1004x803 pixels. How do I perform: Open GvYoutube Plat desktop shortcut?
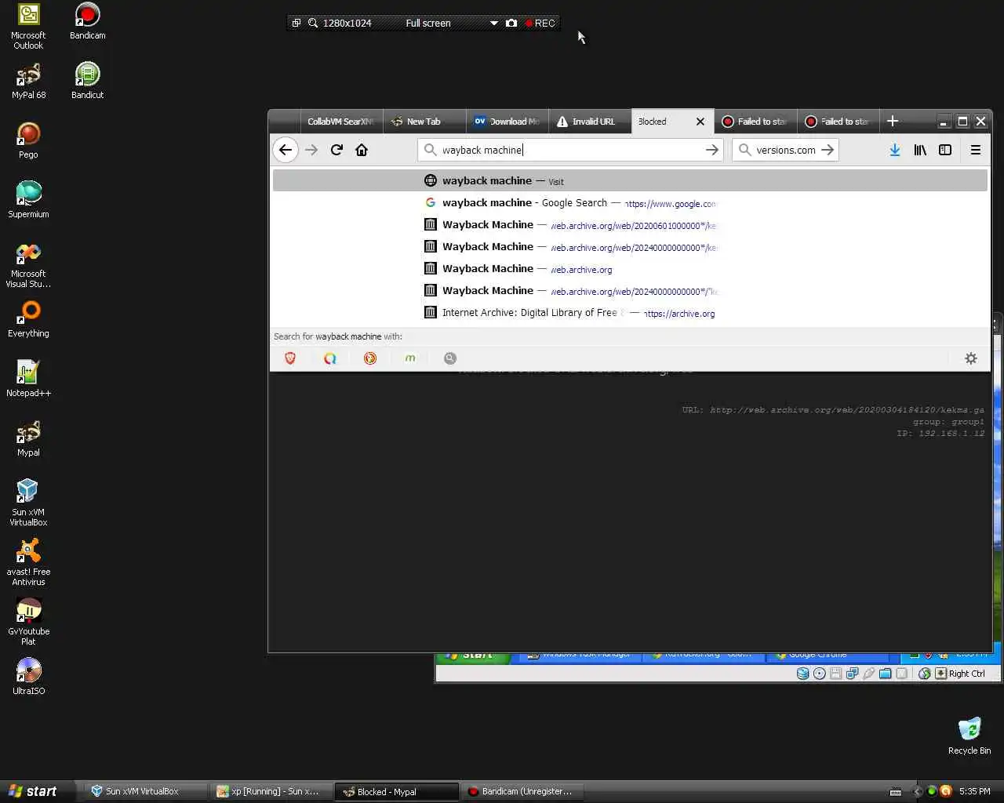pyautogui.click(x=28, y=623)
